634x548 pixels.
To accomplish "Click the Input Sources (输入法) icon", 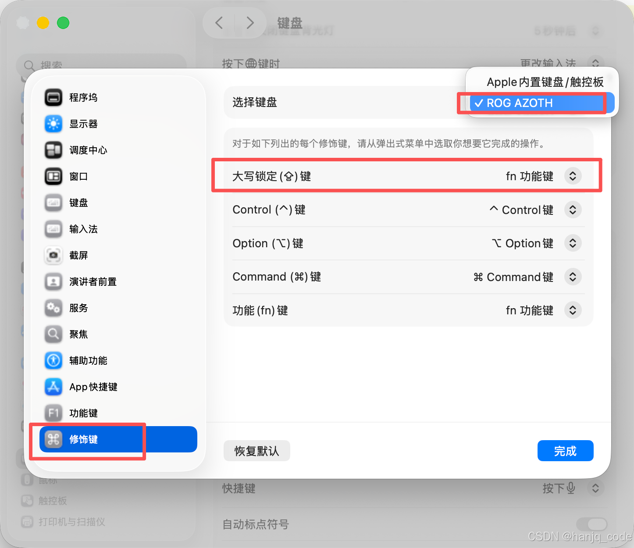I will pyautogui.click(x=53, y=229).
